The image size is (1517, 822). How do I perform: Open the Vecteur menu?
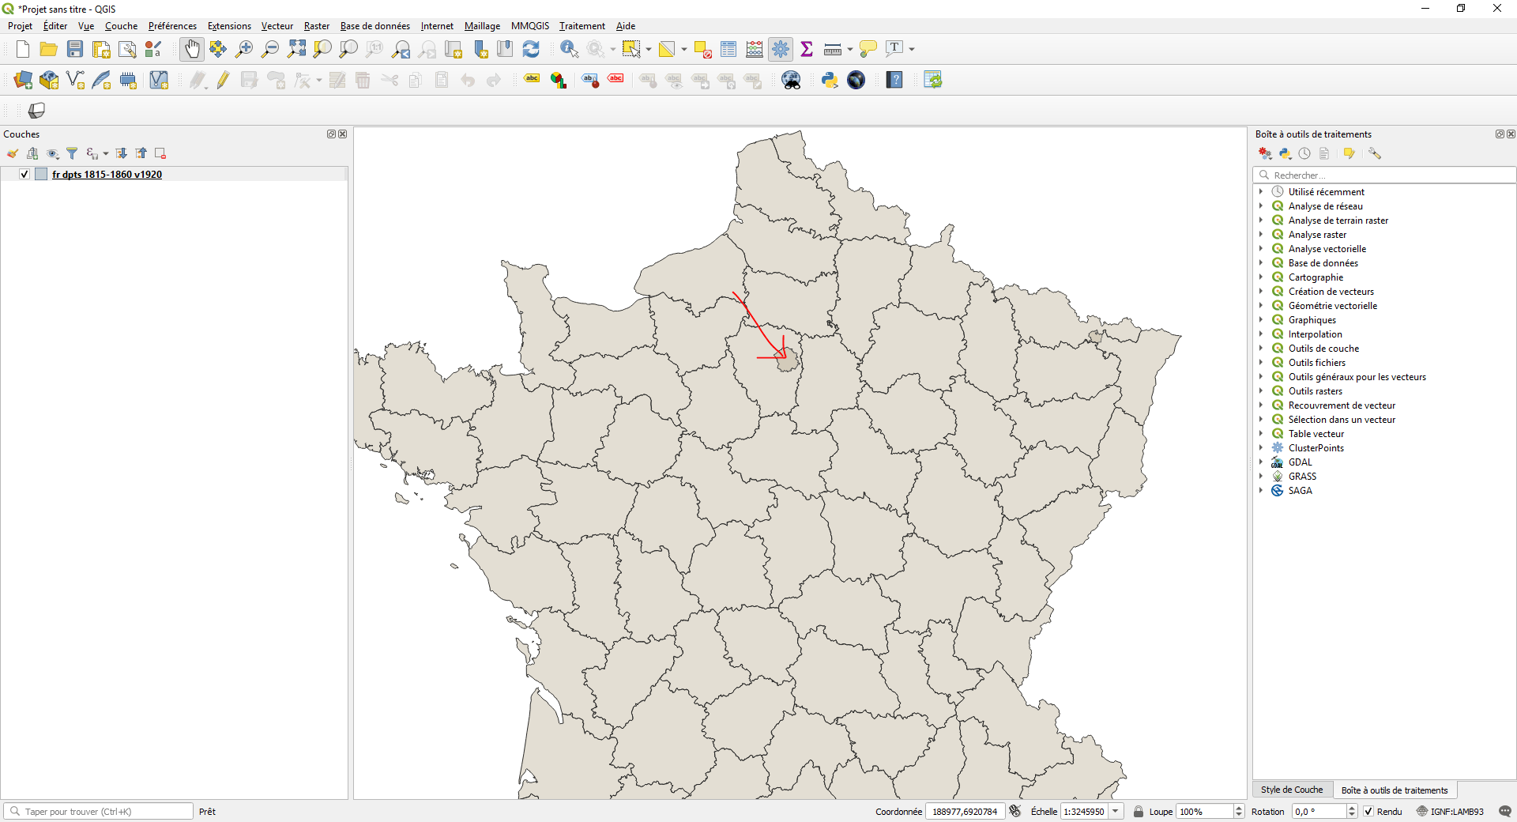(277, 26)
